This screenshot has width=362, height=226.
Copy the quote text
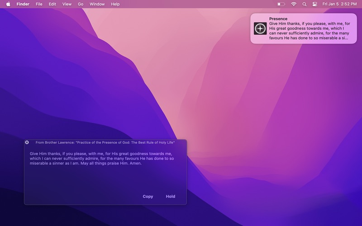[x=148, y=197]
